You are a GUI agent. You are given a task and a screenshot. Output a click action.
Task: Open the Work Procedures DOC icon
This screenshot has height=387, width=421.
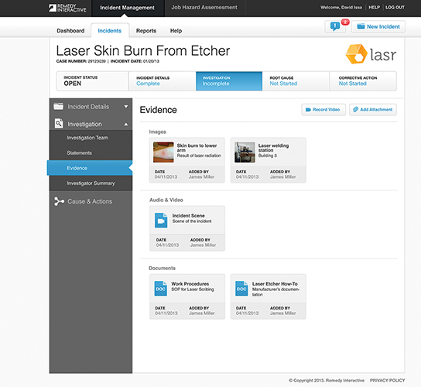tap(160, 289)
